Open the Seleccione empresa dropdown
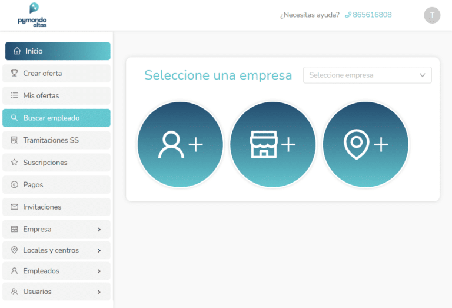This screenshot has width=452, height=308. coord(367,75)
